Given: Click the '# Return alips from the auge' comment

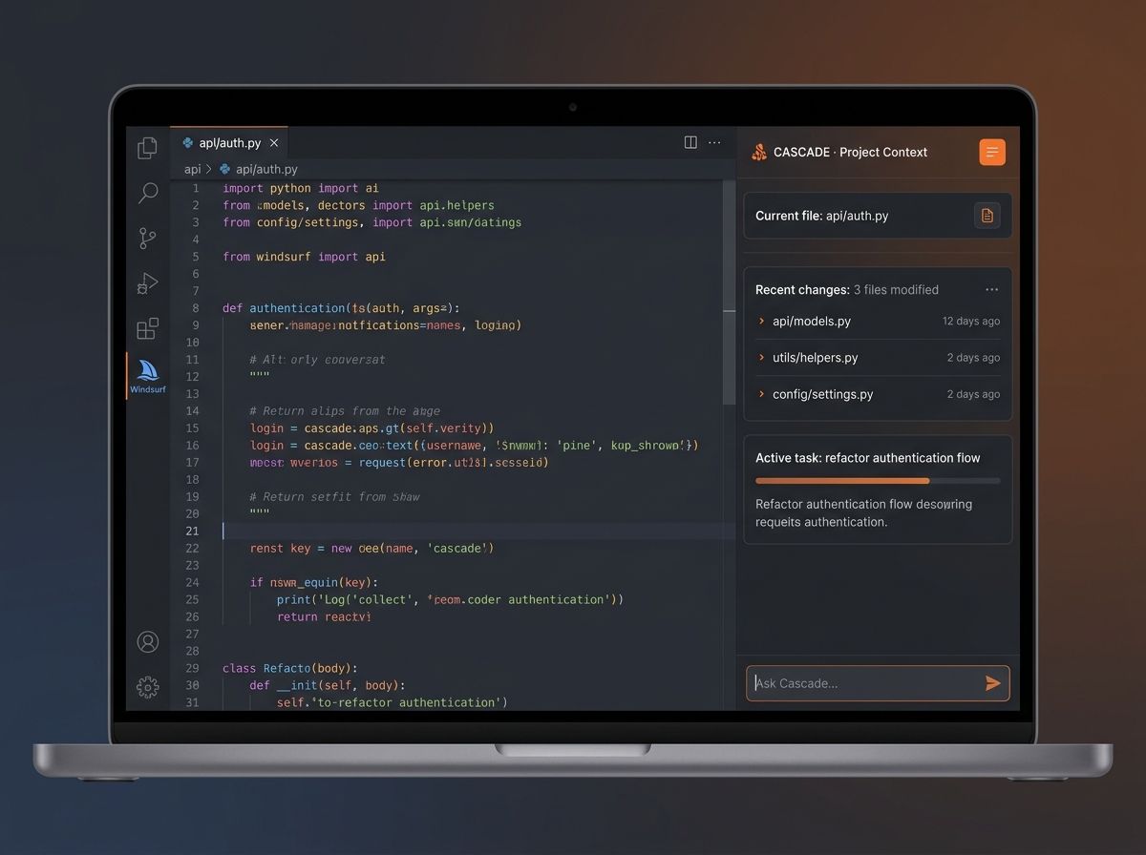Looking at the screenshot, I should (x=345, y=411).
